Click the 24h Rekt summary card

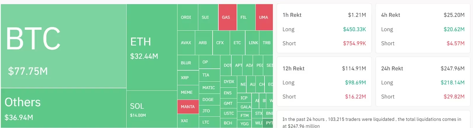tap(423, 82)
